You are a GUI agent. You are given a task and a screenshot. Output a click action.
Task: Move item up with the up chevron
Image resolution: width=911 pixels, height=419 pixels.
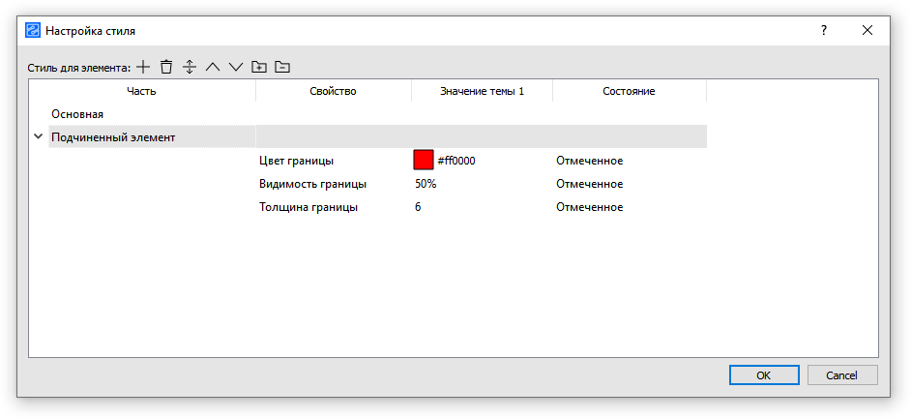[x=213, y=67]
